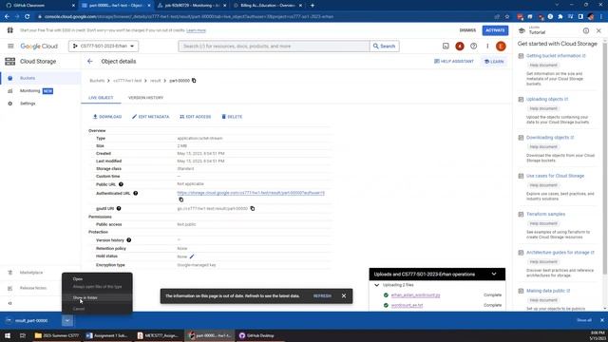Click Refresh in the notification
The height and width of the screenshot is (342, 608).
click(322, 295)
